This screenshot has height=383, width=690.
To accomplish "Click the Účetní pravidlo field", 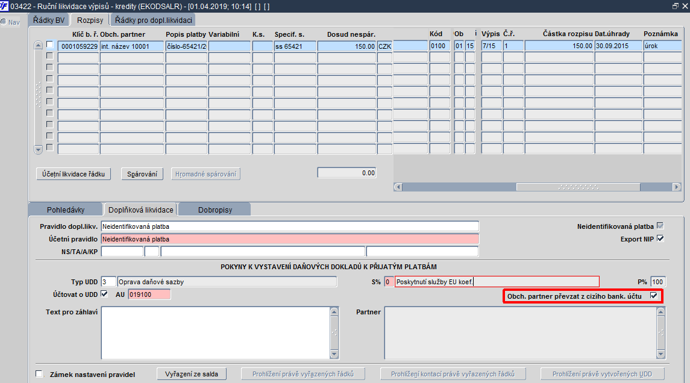I will 290,239.
